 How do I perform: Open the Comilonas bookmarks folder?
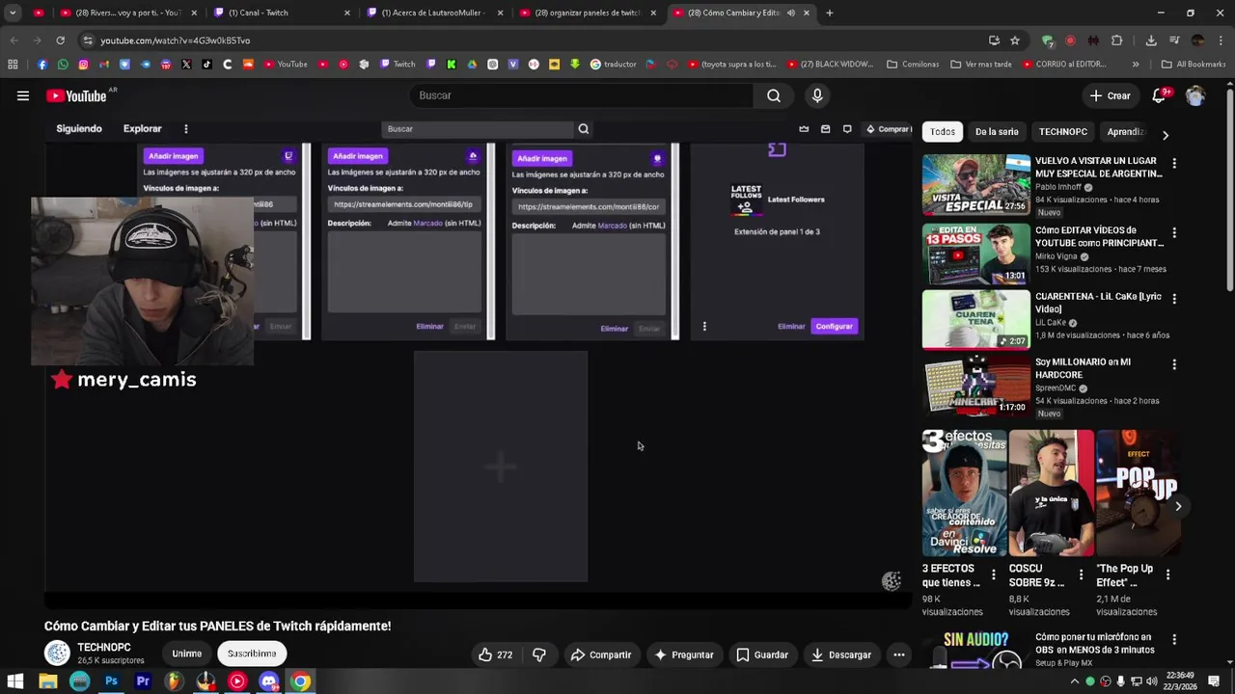tap(913, 65)
